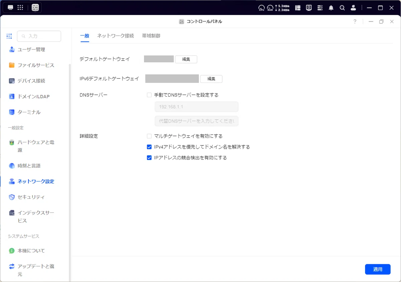Click the Index Service icon
401x282 pixels.
click(x=12, y=213)
